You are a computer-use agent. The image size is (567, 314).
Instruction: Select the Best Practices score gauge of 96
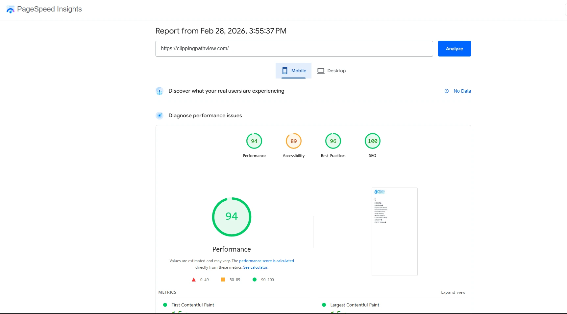point(333,141)
